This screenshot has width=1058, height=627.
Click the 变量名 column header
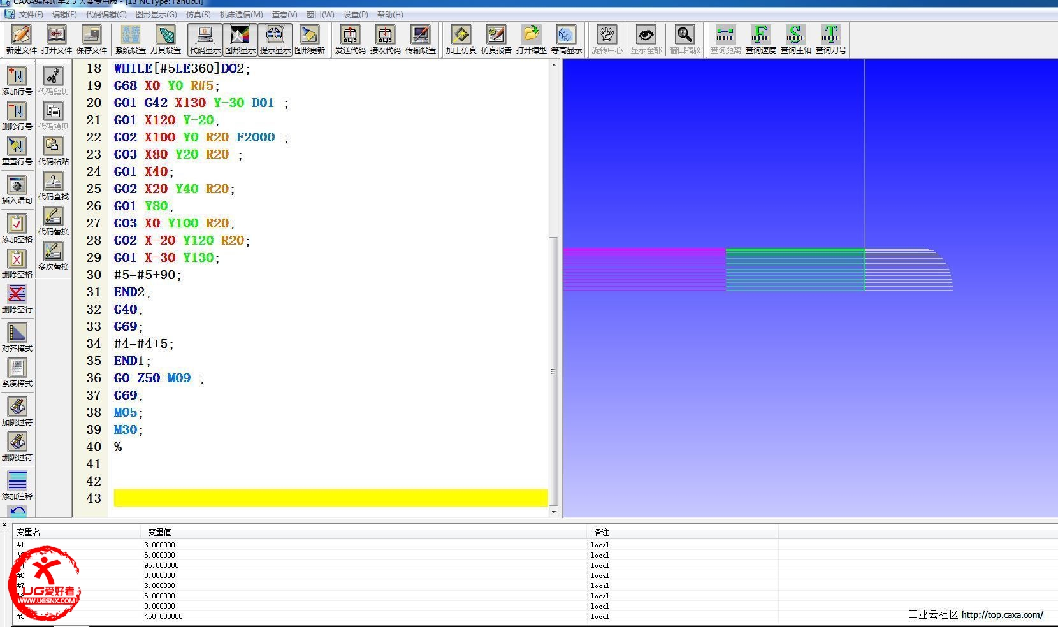click(x=76, y=532)
